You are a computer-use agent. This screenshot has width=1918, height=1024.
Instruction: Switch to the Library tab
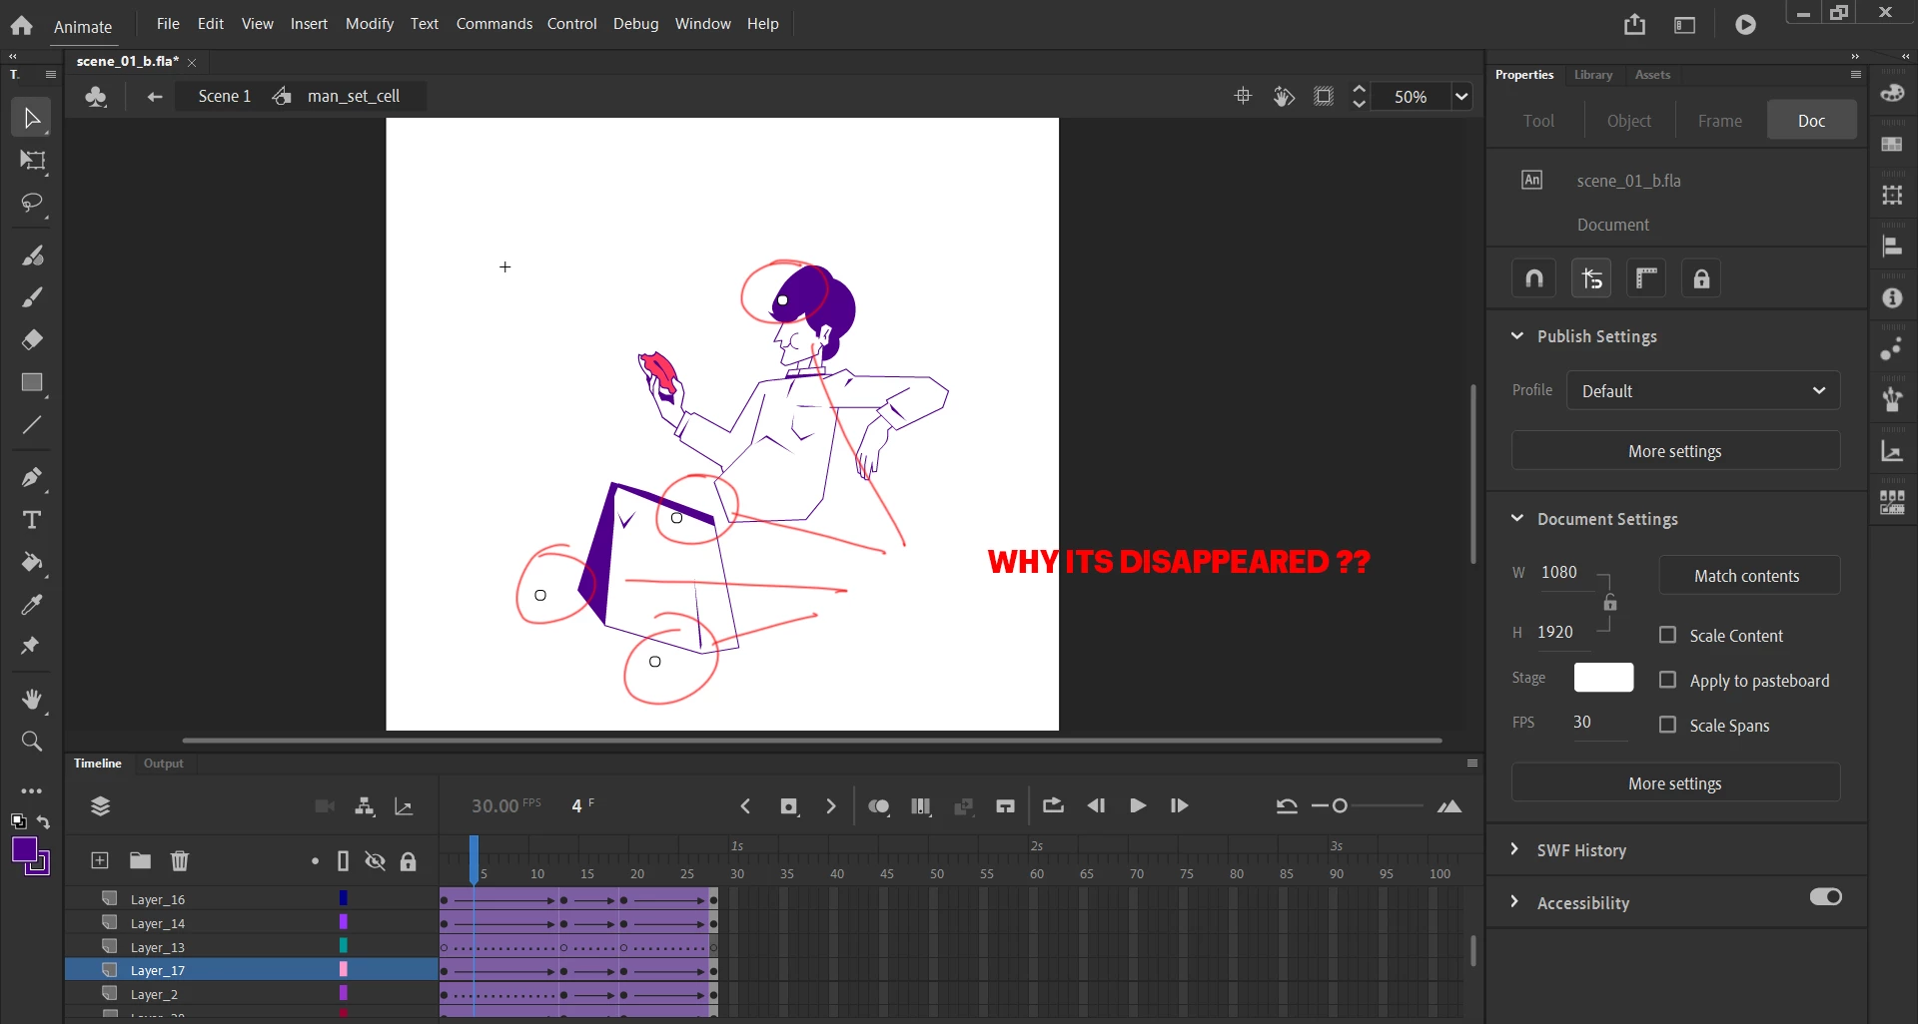(x=1592, y=75)
